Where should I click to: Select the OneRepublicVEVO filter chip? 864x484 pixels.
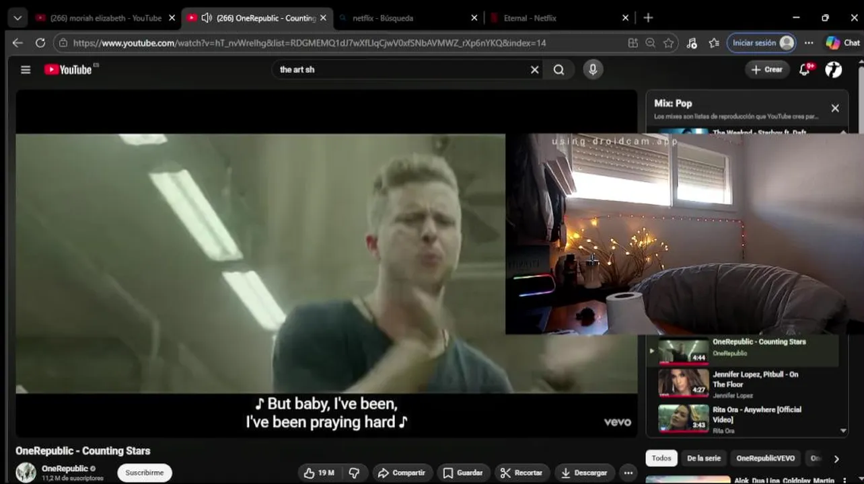tap(765, 458)
